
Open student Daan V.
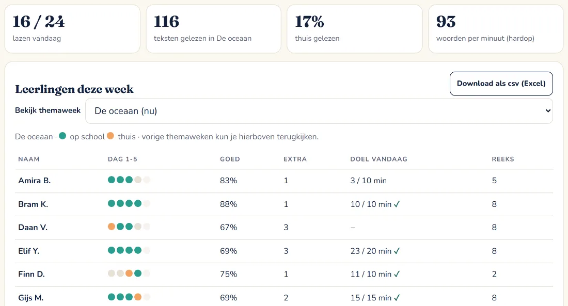pos(33,228)
